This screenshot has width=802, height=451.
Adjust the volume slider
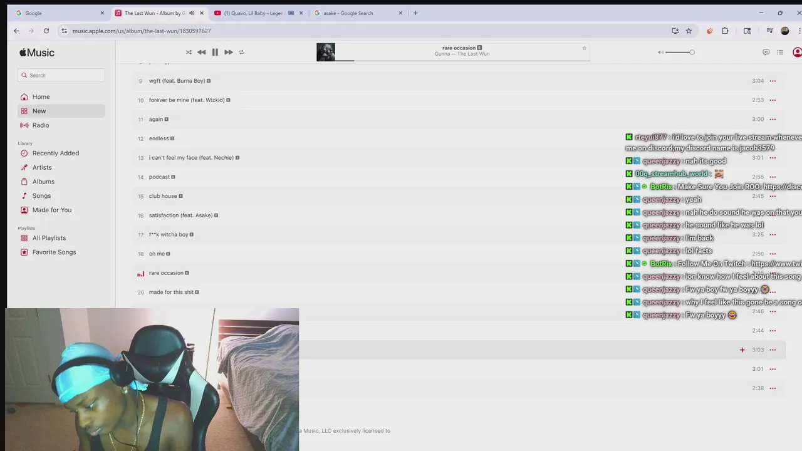680,52
